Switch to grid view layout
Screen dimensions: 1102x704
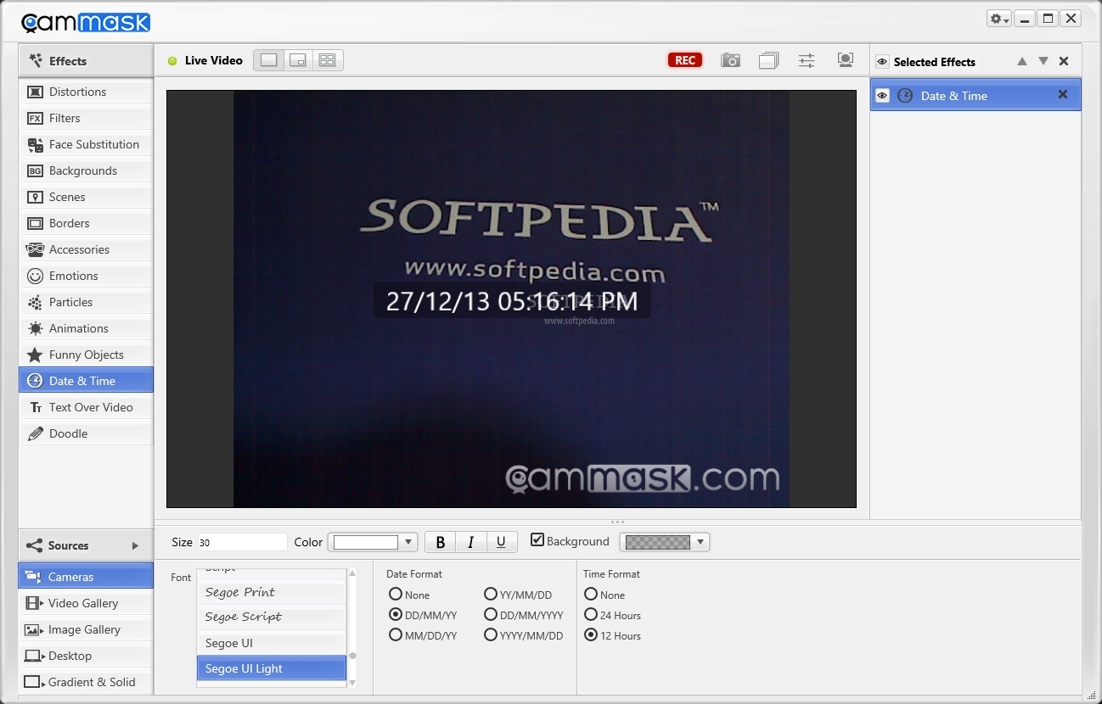tap(327, 60)
